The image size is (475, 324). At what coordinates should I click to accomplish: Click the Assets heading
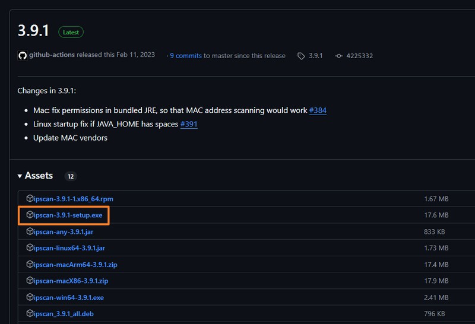[x=39, y=176]
